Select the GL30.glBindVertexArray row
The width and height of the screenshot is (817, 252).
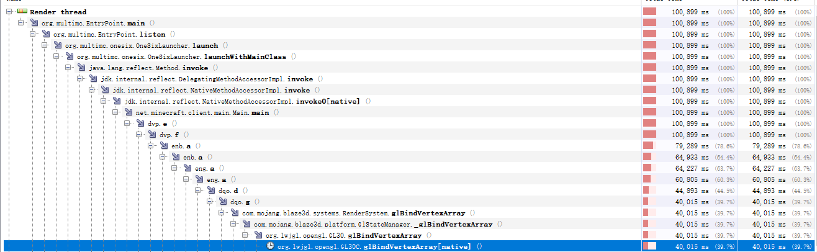tap(408, 235)
